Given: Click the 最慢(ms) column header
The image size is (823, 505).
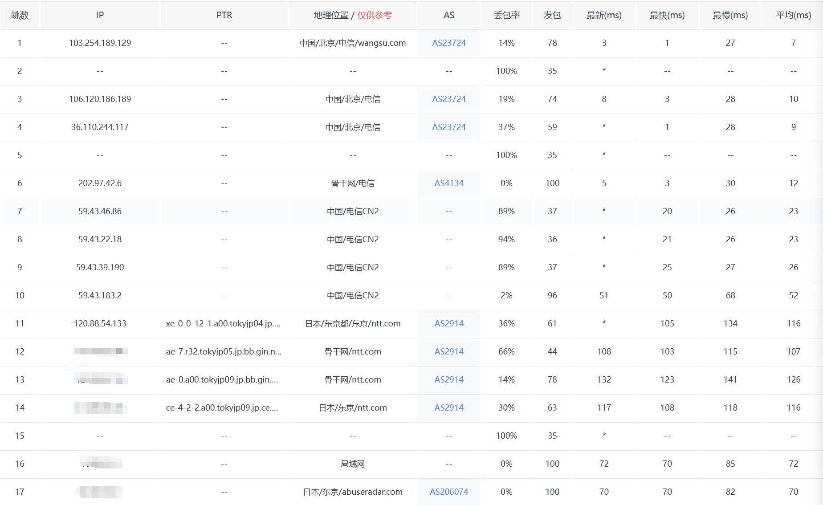Looking at the screenshot, I should (x=730, y=15).
